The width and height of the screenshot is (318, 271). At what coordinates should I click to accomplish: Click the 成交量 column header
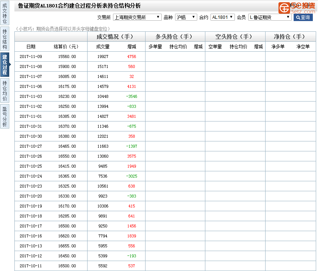[x=103, y=47]
